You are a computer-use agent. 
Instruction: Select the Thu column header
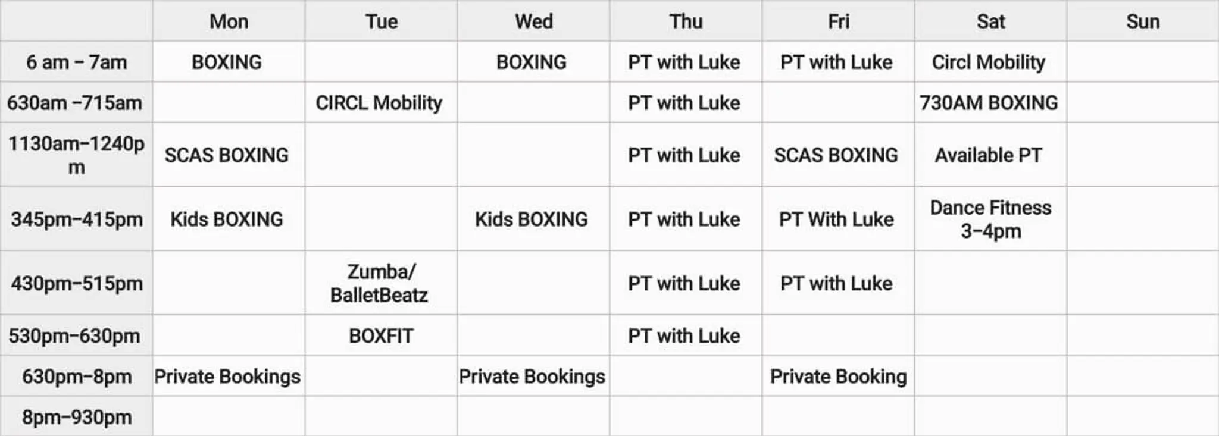pyautogui.click(x=686, y=21)
